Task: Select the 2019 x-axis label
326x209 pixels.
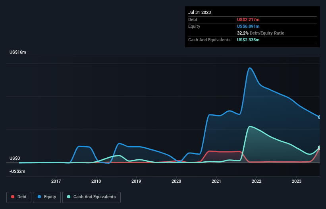Action: click(136, 181)
